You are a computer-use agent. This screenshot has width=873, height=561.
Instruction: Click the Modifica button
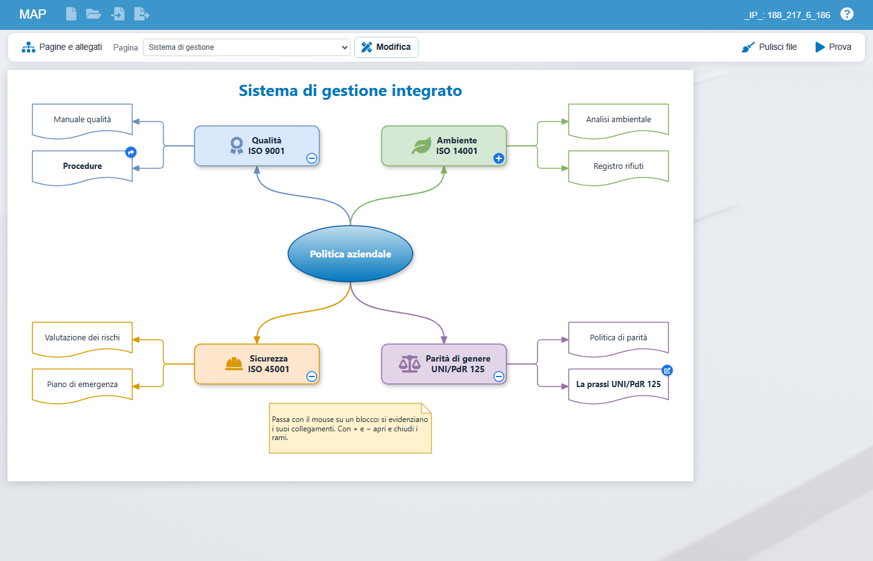386,47
